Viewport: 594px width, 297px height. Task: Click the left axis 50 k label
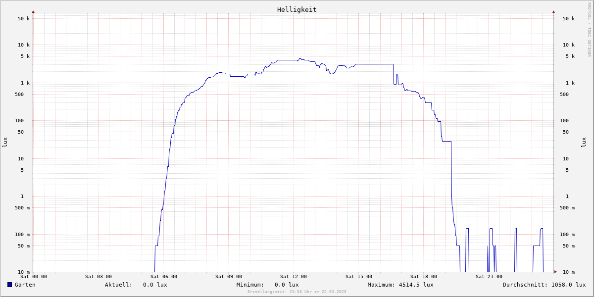(x=24, y=19)
